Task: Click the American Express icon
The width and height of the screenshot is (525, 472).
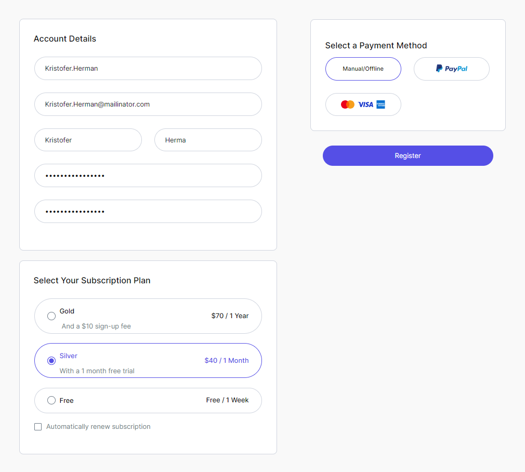Action: 380,104
